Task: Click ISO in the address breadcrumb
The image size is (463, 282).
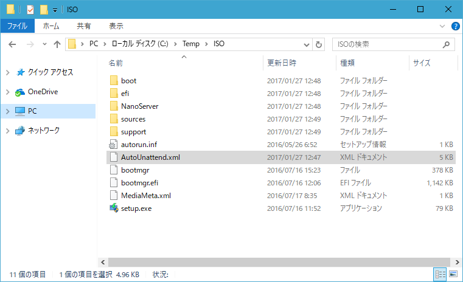Action: (219, 44)
